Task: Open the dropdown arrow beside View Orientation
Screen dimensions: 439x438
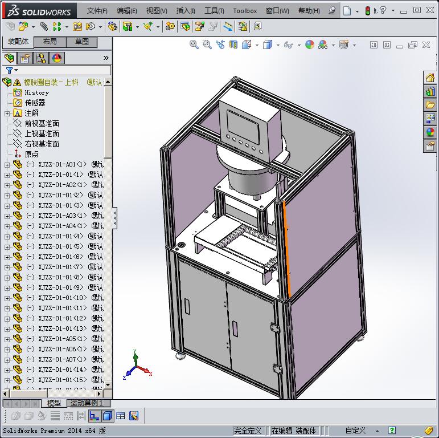Action: pyautogui.click(x=257, y=45)
